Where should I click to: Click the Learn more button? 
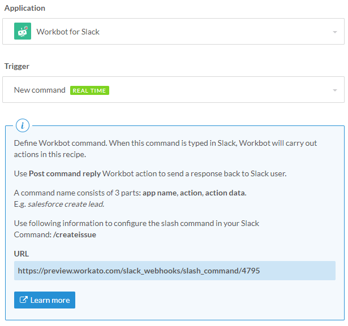click(x=45, y=300)
